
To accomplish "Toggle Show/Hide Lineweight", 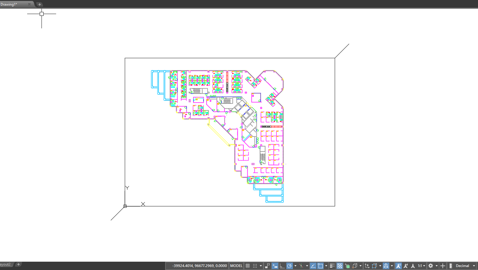I will tap(332, 266).
